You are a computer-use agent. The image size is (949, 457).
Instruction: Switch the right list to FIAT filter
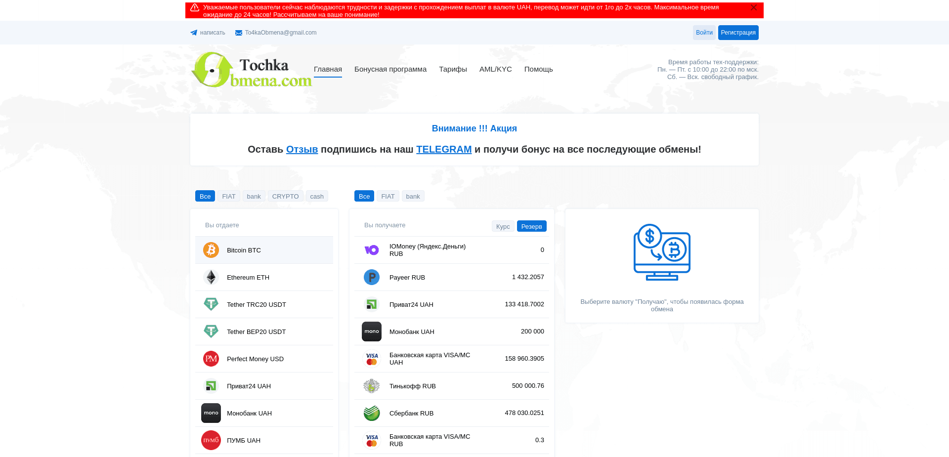(388, 196)
